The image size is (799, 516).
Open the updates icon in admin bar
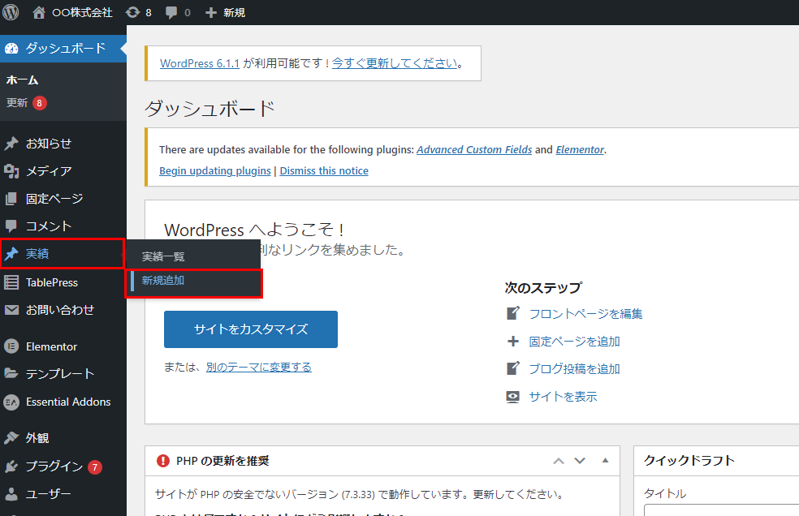(132, 12)
